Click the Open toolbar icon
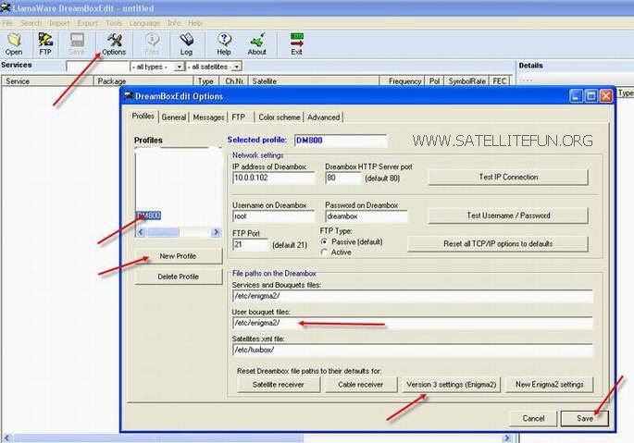Viewport: 634px width, 443px height. pyautogui.click(x=14, y=44)
